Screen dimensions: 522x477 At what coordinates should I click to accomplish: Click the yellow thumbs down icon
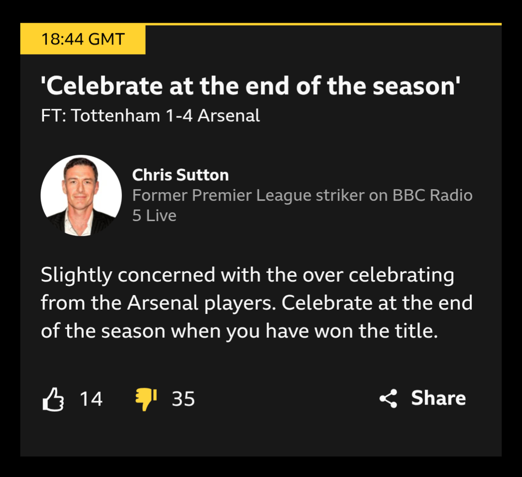coord(146,399)
